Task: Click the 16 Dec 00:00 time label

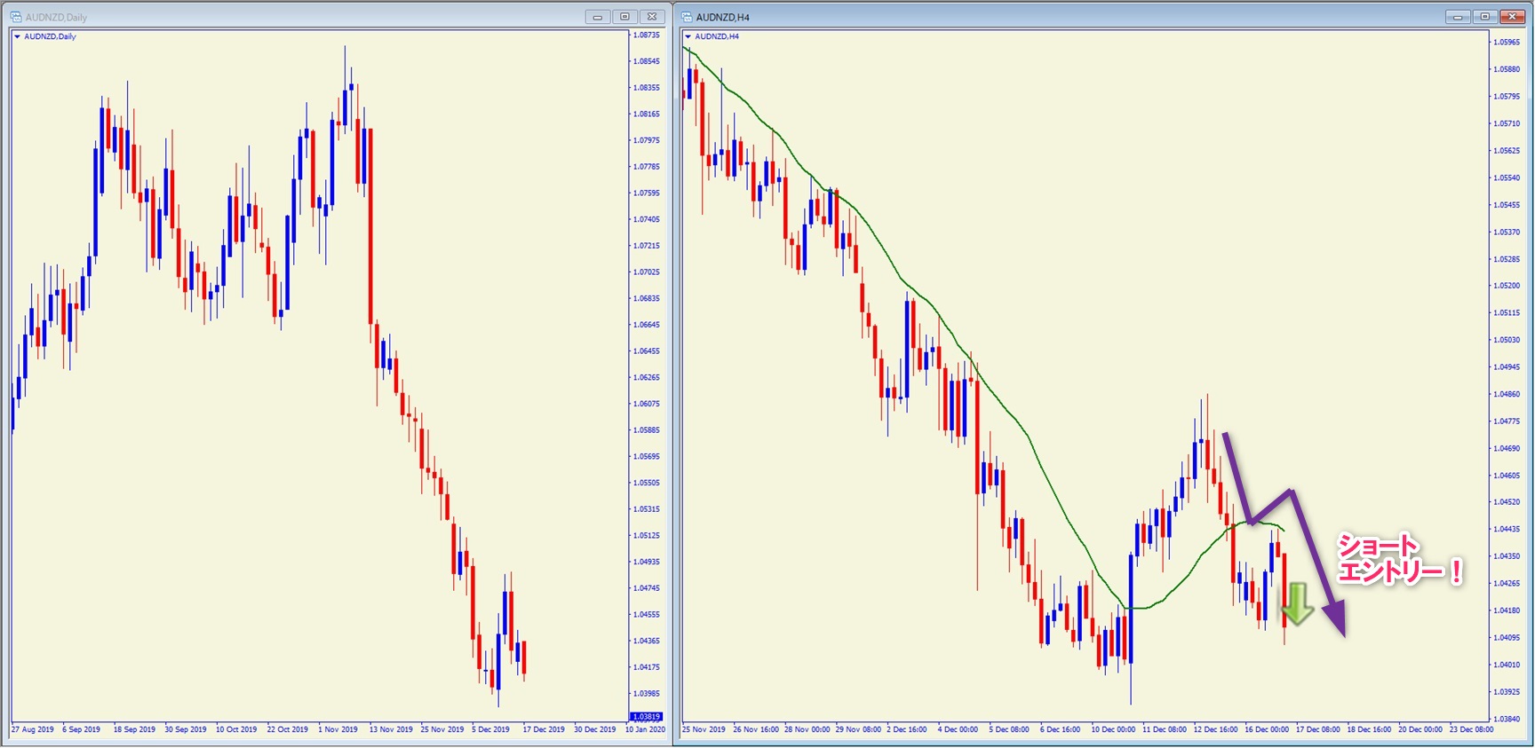Action: (x=1267, y=729)
